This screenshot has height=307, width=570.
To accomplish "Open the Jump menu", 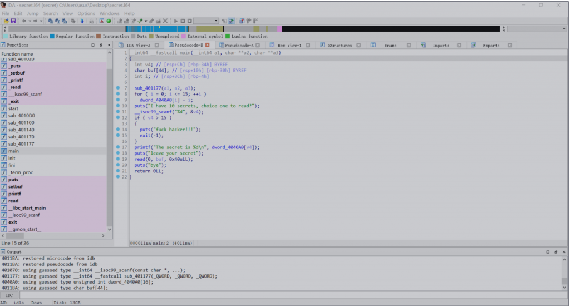I will coord(32,13).
